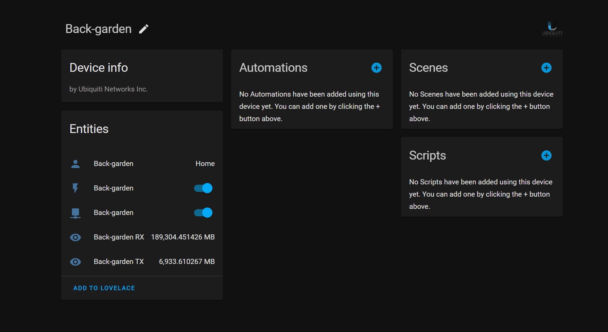Toggle off the Back-garden network switch

click(x=203, y=213)
